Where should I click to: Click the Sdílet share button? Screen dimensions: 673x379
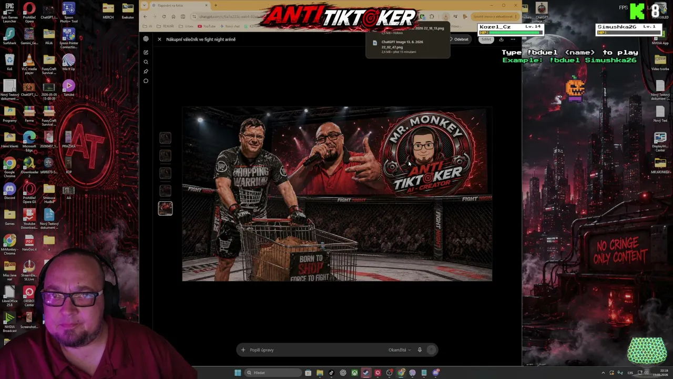(486, 39)
